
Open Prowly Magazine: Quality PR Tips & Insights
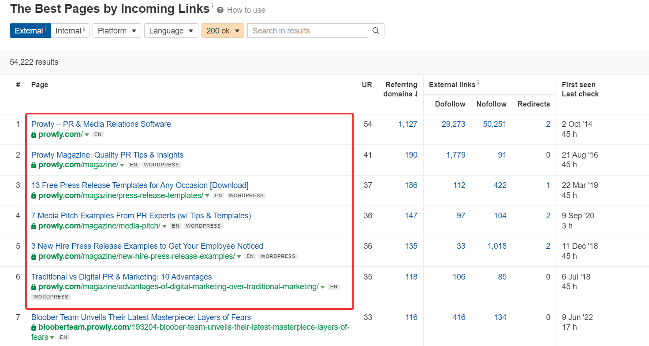pyautogui.click(x=107, y=155)
